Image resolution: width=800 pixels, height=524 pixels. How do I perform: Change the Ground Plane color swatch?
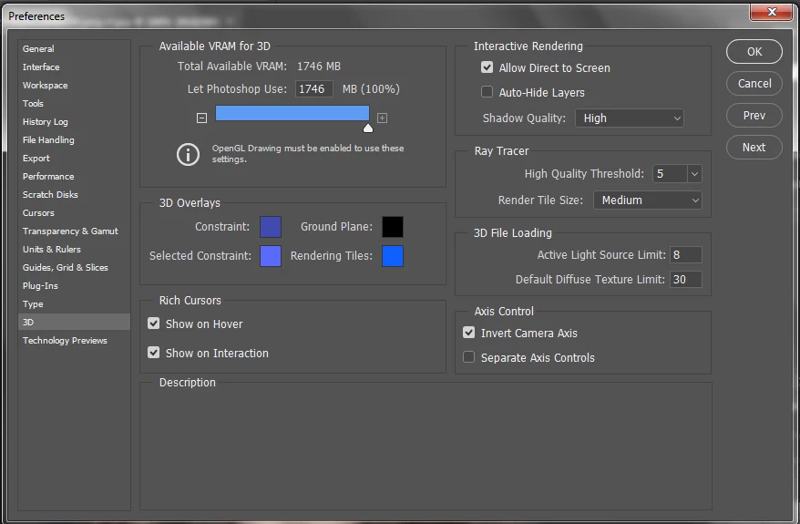[393, 227]
